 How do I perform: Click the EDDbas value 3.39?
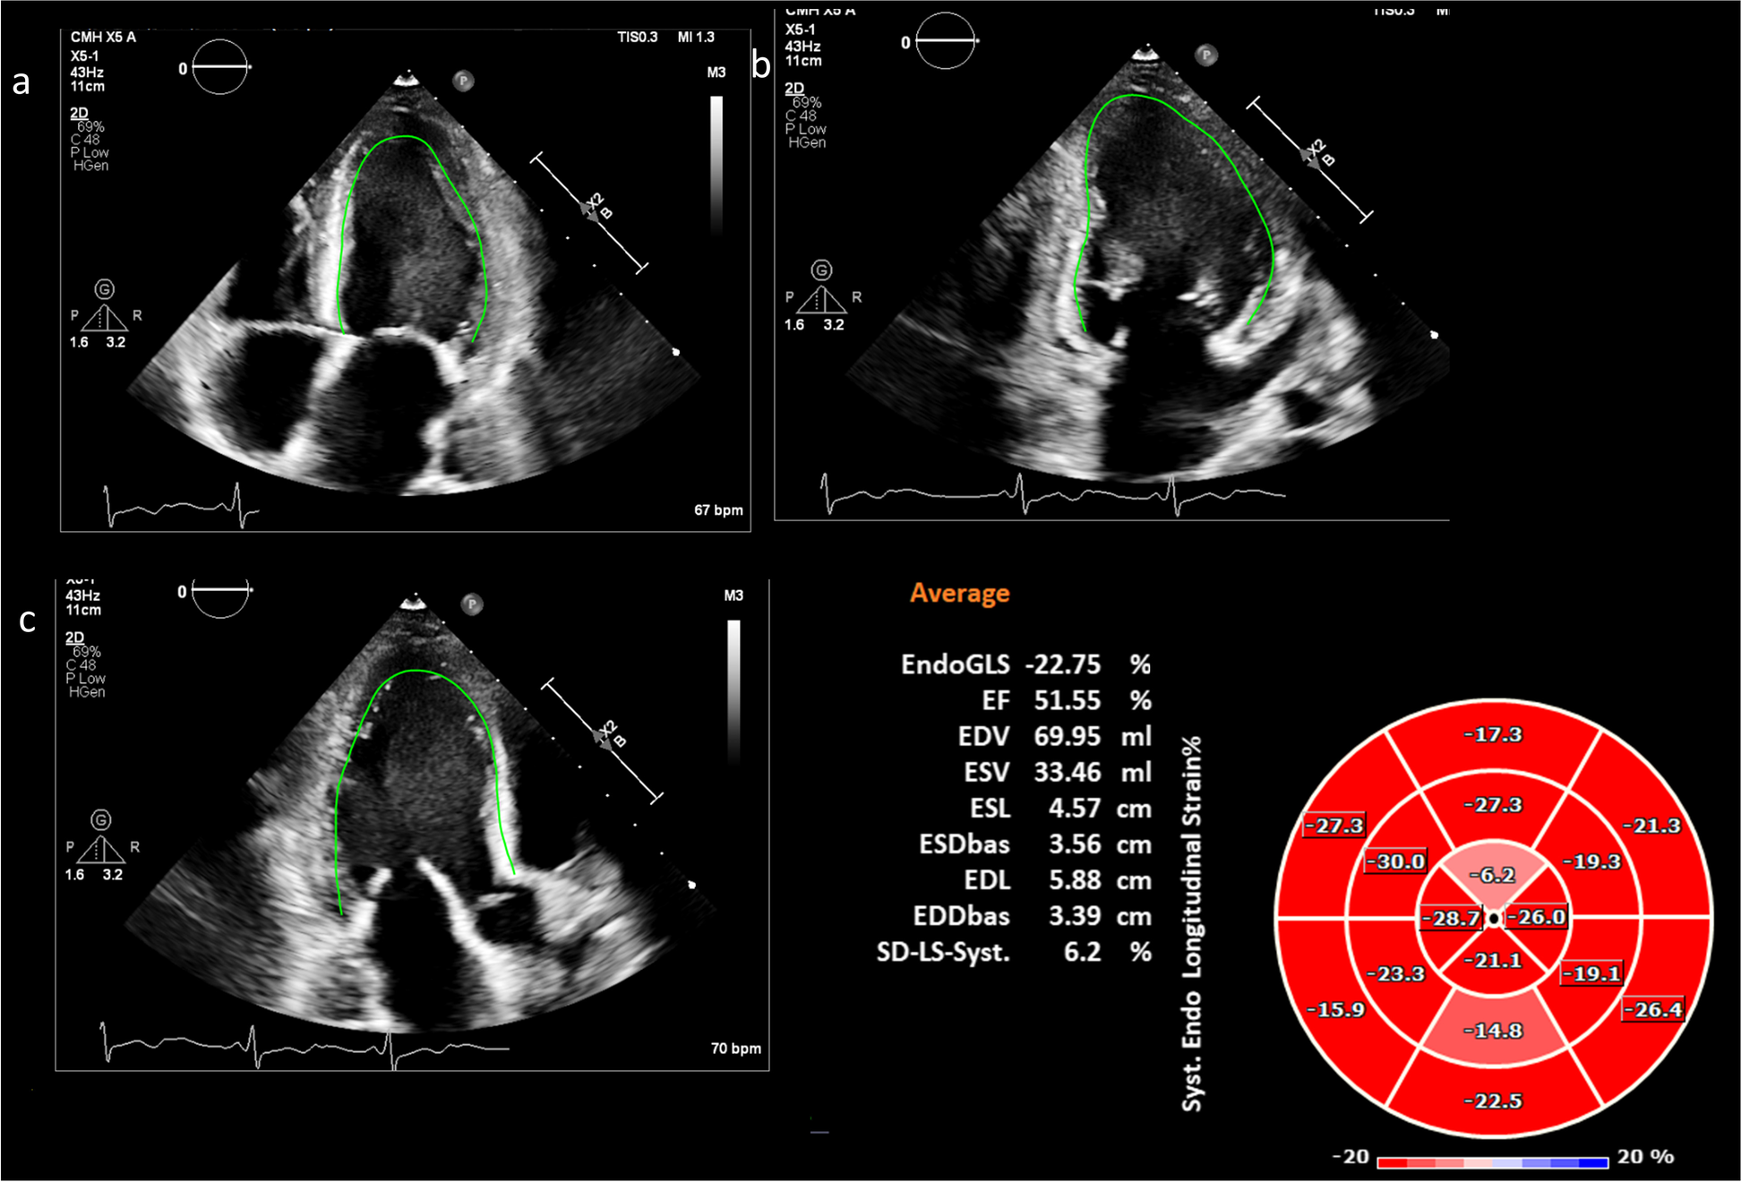[x=1075, y=915]
